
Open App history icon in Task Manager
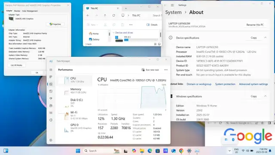click(x=51, y=91)
